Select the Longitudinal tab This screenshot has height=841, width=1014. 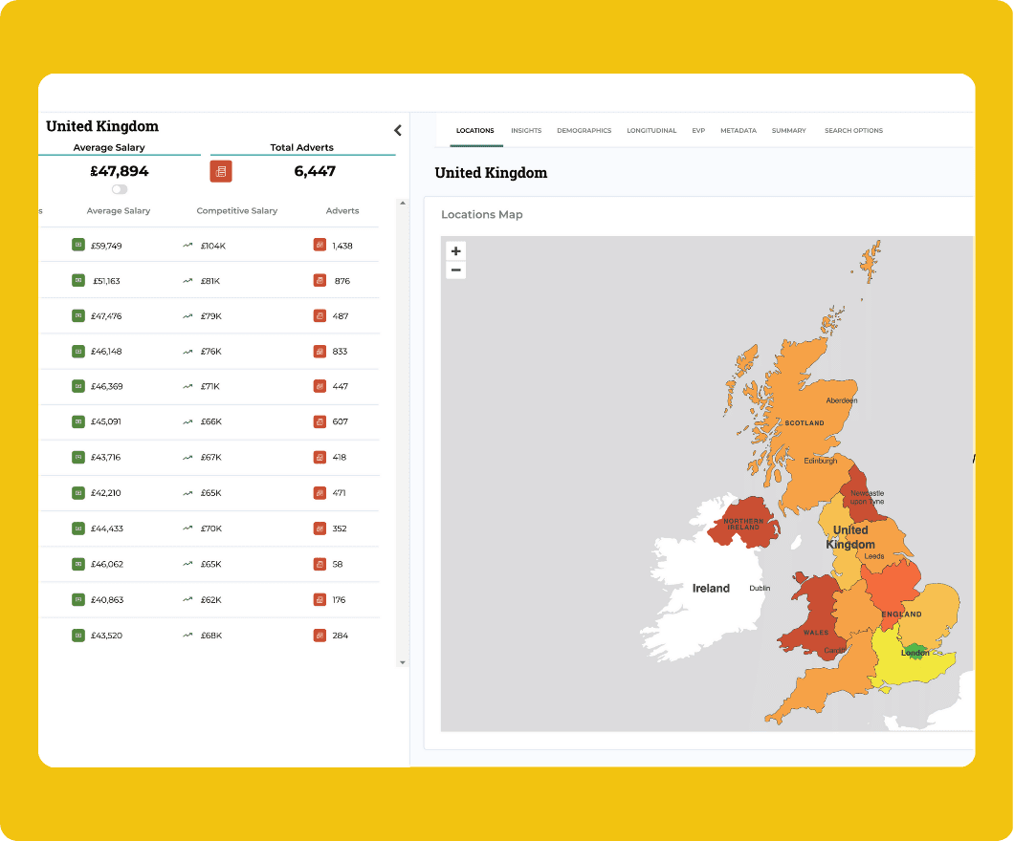(651, 131)
